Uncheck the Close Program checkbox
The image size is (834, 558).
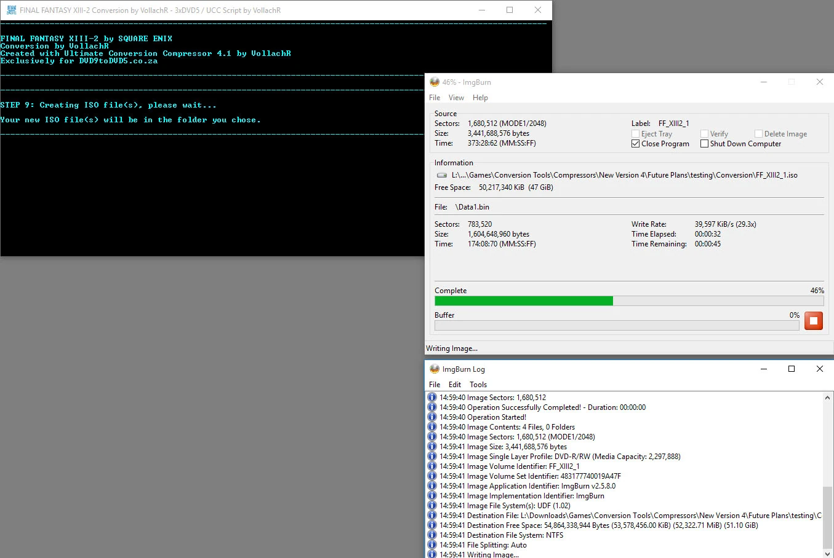[x=635, y=143]
